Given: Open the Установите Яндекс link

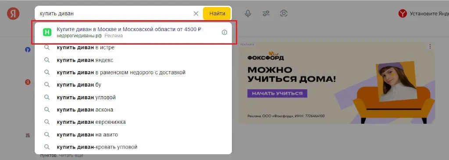Looking at the screenshot, I should (x=429, y=14).
